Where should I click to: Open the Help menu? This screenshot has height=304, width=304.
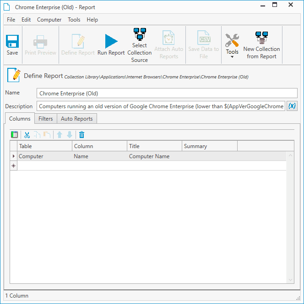point(92,20)
